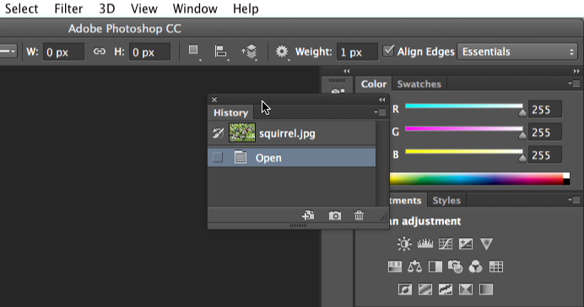Open the Help menu
The height and width of the screenshot is (307, 584).
246,8
